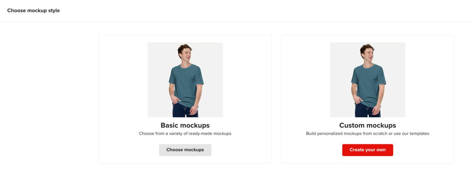
Task: Click the Choose mockup style page title
Action: pos(33,10)
